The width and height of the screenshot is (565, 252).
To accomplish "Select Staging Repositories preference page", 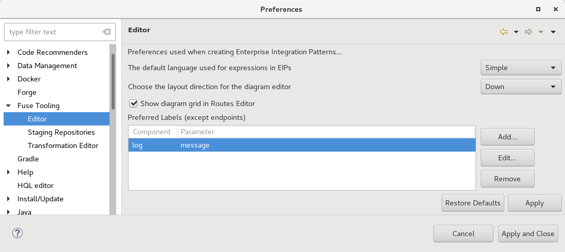I will (x=61, y=132).
